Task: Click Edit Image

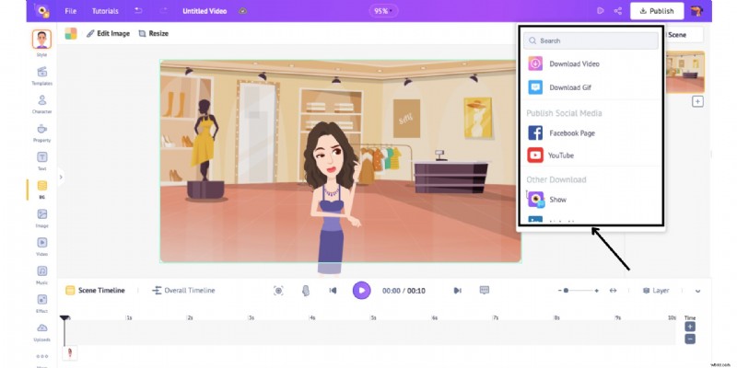Action: click(108, 33)
